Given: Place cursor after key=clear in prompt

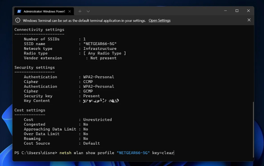Looking at the screenshot, I should tap(174, 153).
